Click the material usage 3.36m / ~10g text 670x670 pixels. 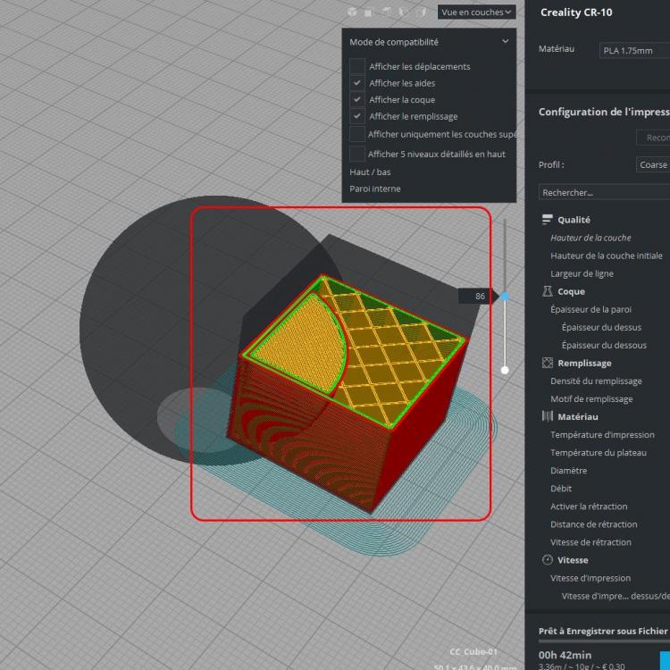(x=582, y=666)
